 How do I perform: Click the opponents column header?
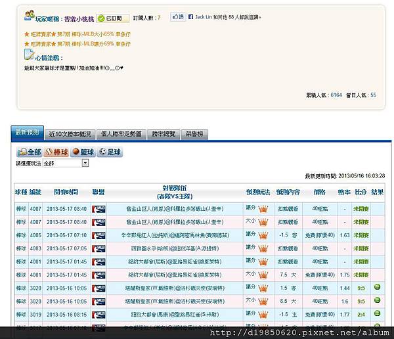point(175,192)
